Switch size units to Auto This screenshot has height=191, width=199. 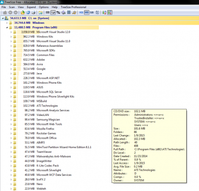pyautogui.click(x=97, y=13)
